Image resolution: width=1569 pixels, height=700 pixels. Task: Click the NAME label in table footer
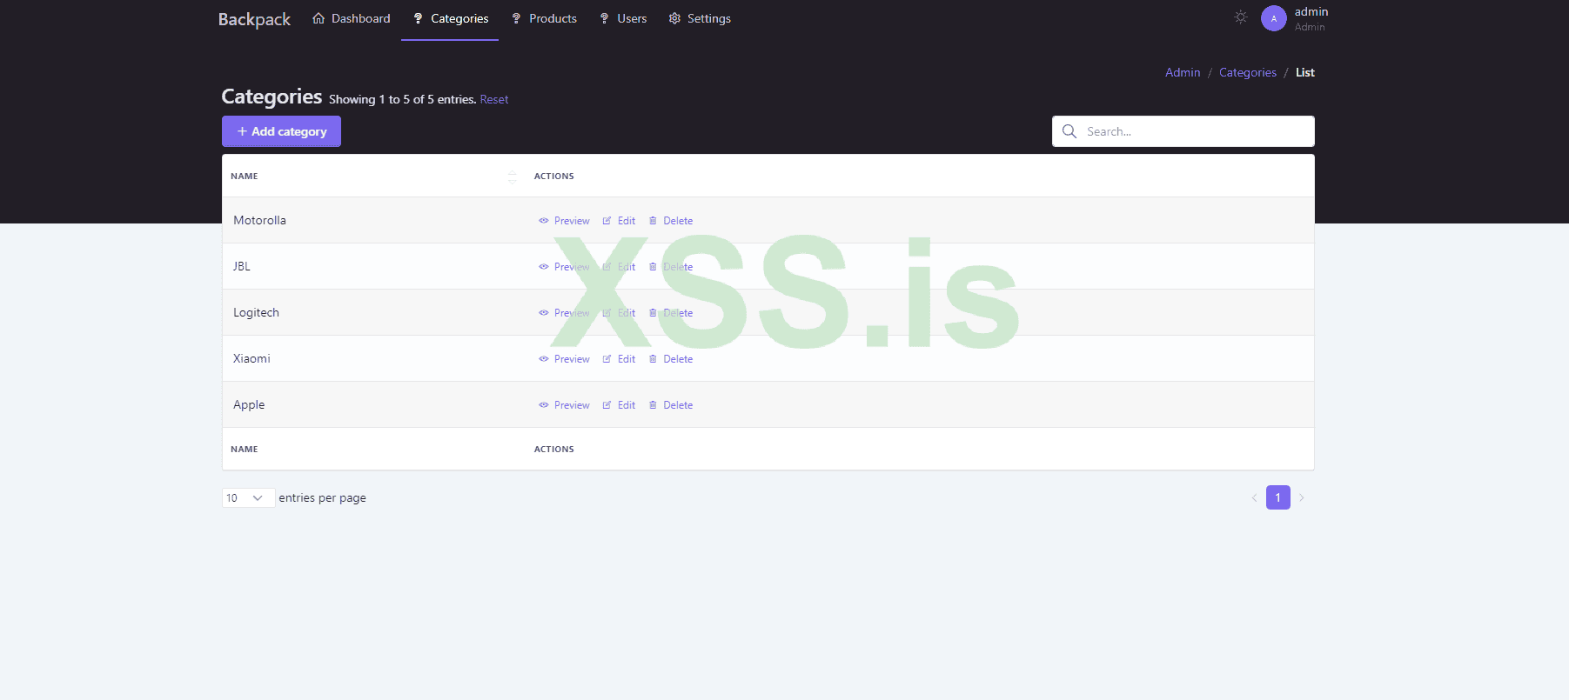[x=245, y=449]
